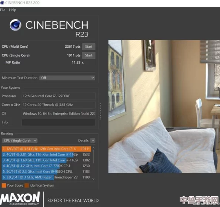Select the top-ranked i7-12700KF score row
This screenshot has width=220, height=207.
point(46,149)
